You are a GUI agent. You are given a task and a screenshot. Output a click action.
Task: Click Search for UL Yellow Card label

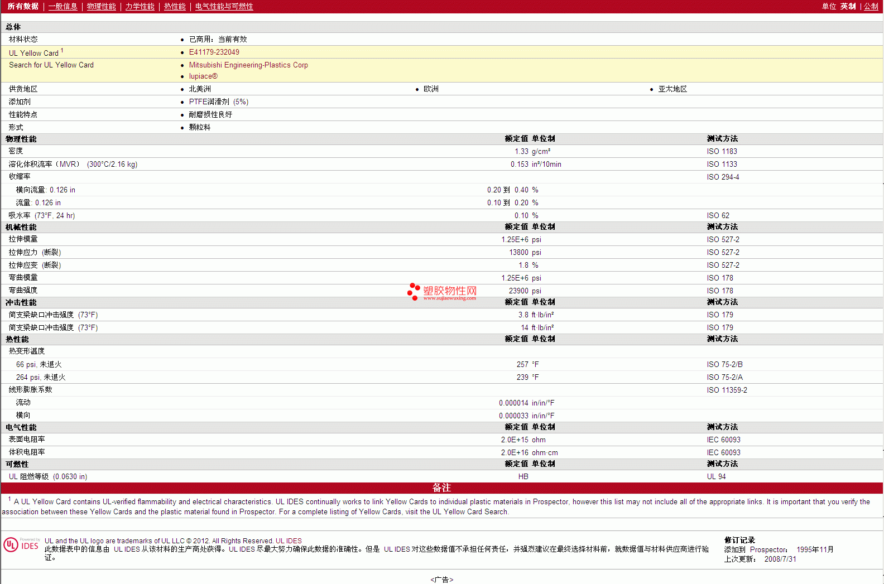click(x=51, y=65)
